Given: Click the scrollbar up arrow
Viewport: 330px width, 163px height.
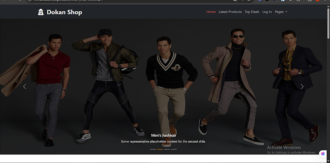Looking at the screenshot, I should coord(328,6).
